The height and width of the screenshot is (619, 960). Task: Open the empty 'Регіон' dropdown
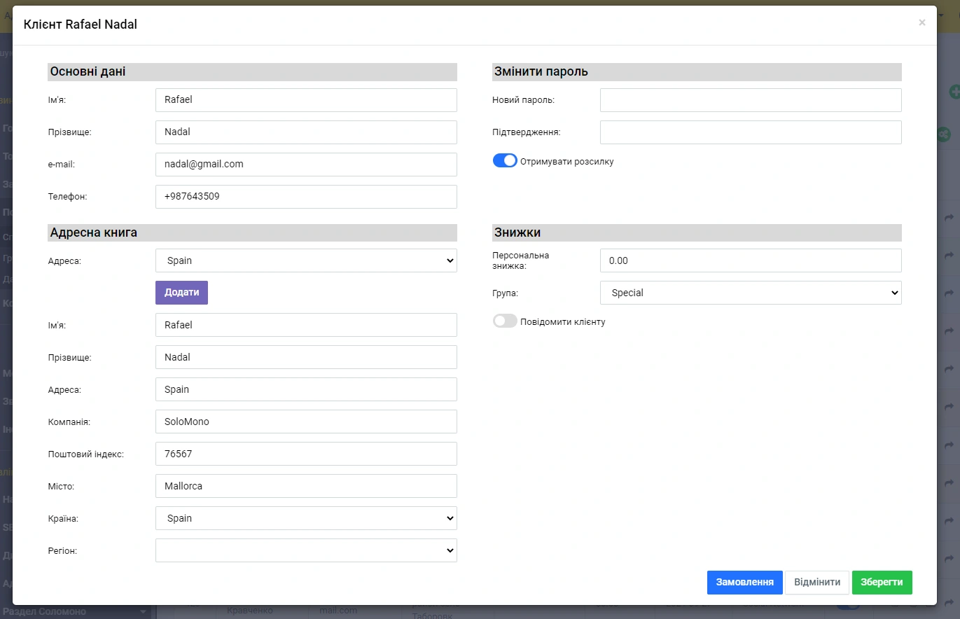click(x=306, y=550)
